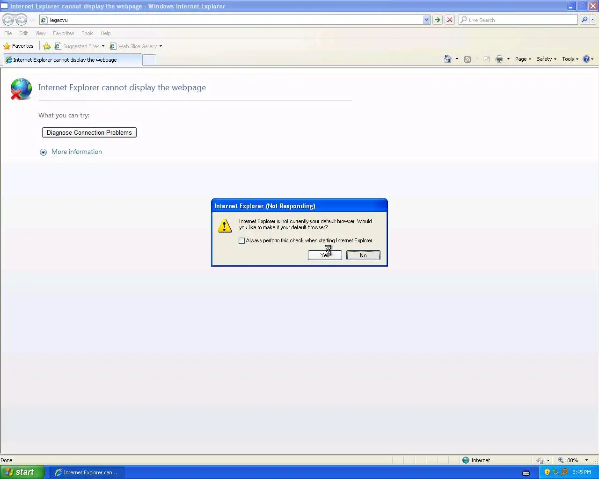Open the search provider dropdown arrow

point(593,20)
